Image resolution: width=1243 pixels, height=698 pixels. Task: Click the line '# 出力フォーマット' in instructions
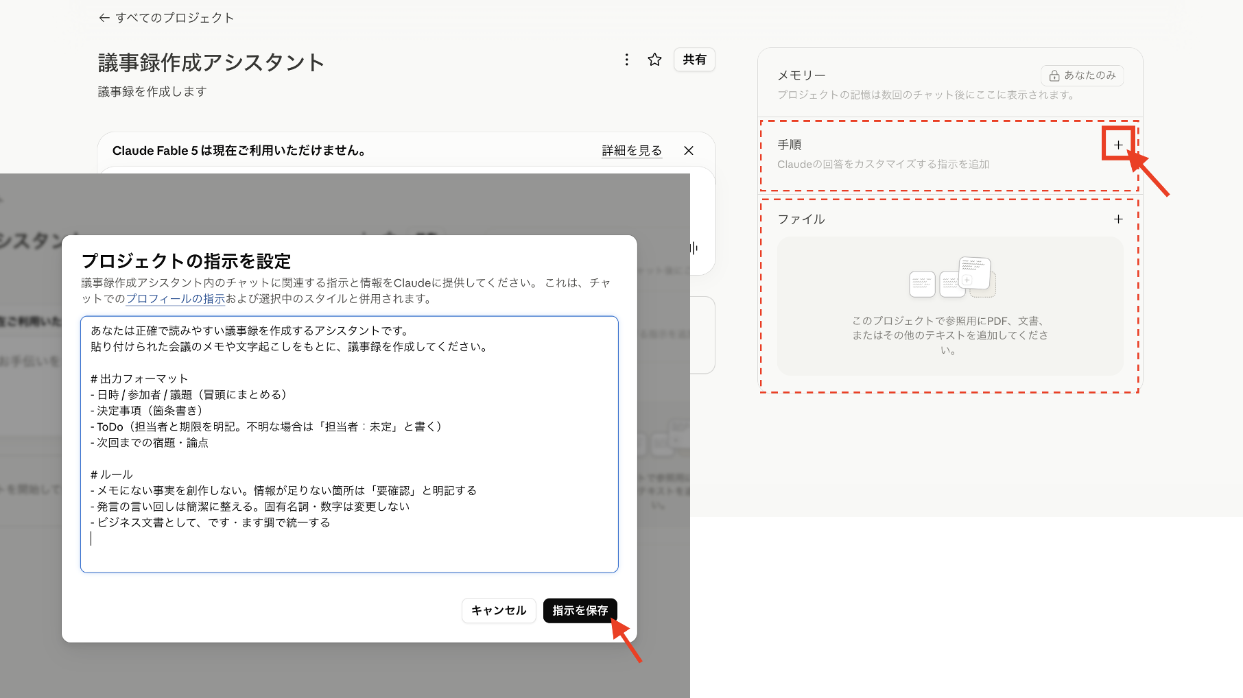(139, 378)
